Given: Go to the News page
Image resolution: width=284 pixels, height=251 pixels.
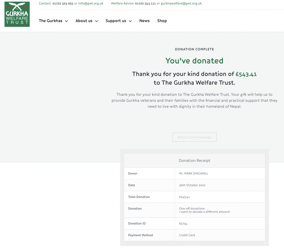Looking at the screenshot, I should (144, 21).
